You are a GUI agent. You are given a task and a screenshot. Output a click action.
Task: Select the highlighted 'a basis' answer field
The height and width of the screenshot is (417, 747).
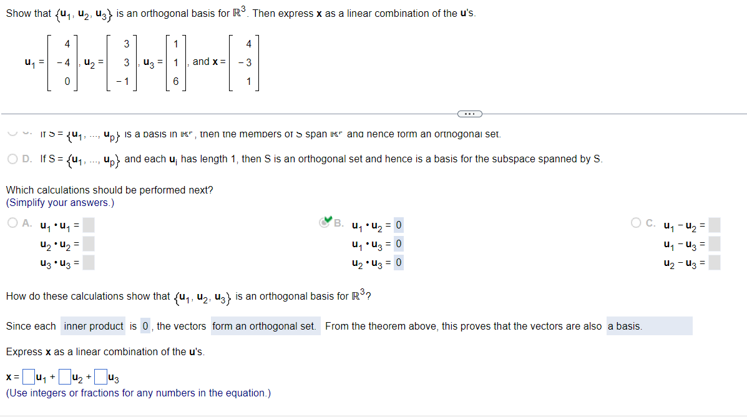click(x=650, y=325)
